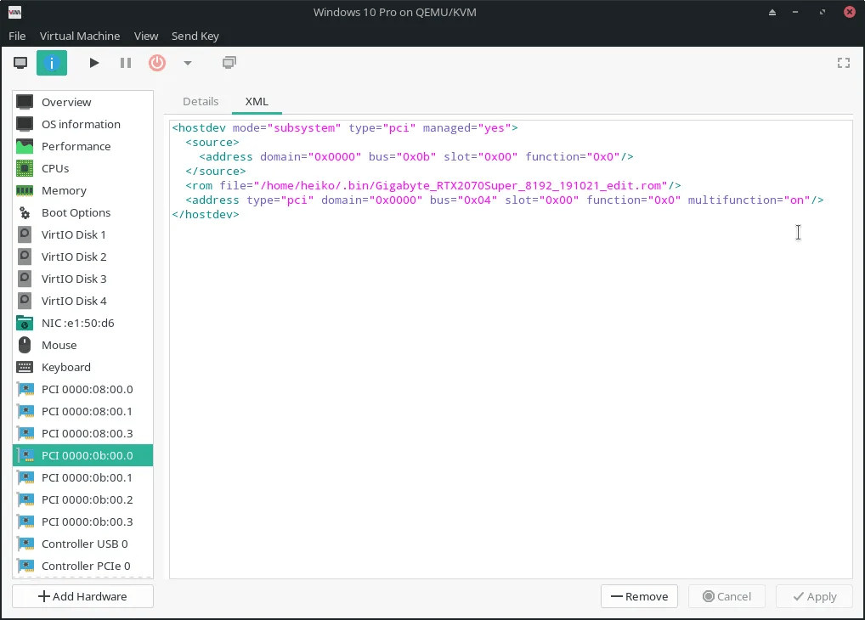The height and width of the screenshot is (620, 865).
Task: Select VirtIO Disk 2 icon
Action: pos(25,256)
